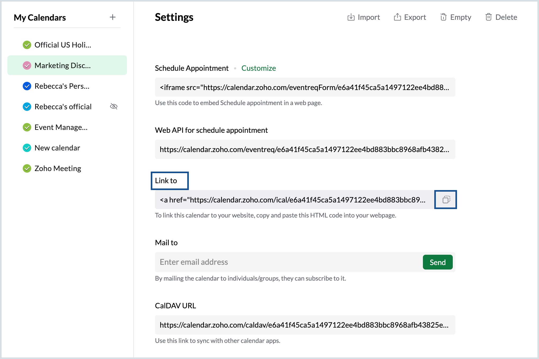Click the Import icon in Settings header
Screen dimensions: 539x359
point(351,17)
